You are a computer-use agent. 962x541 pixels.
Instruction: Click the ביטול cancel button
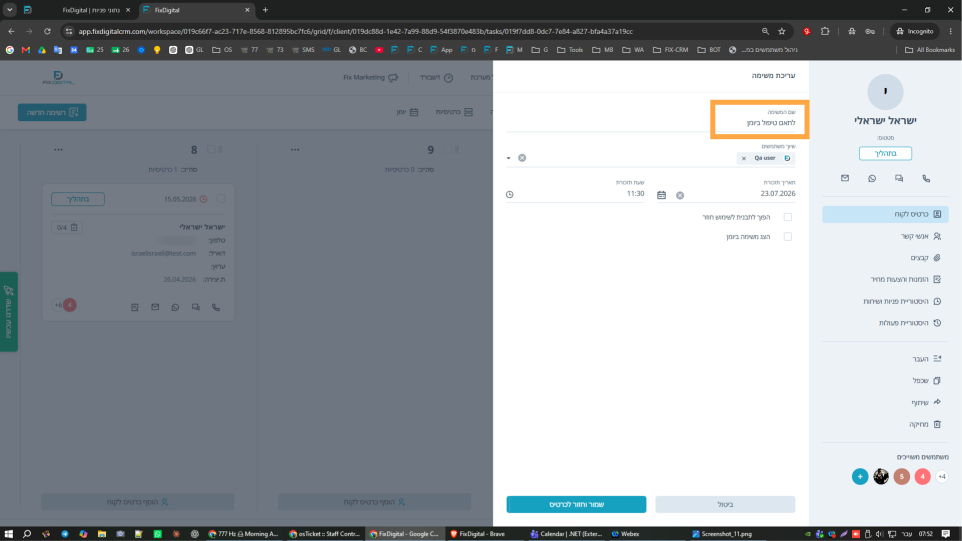725,504
